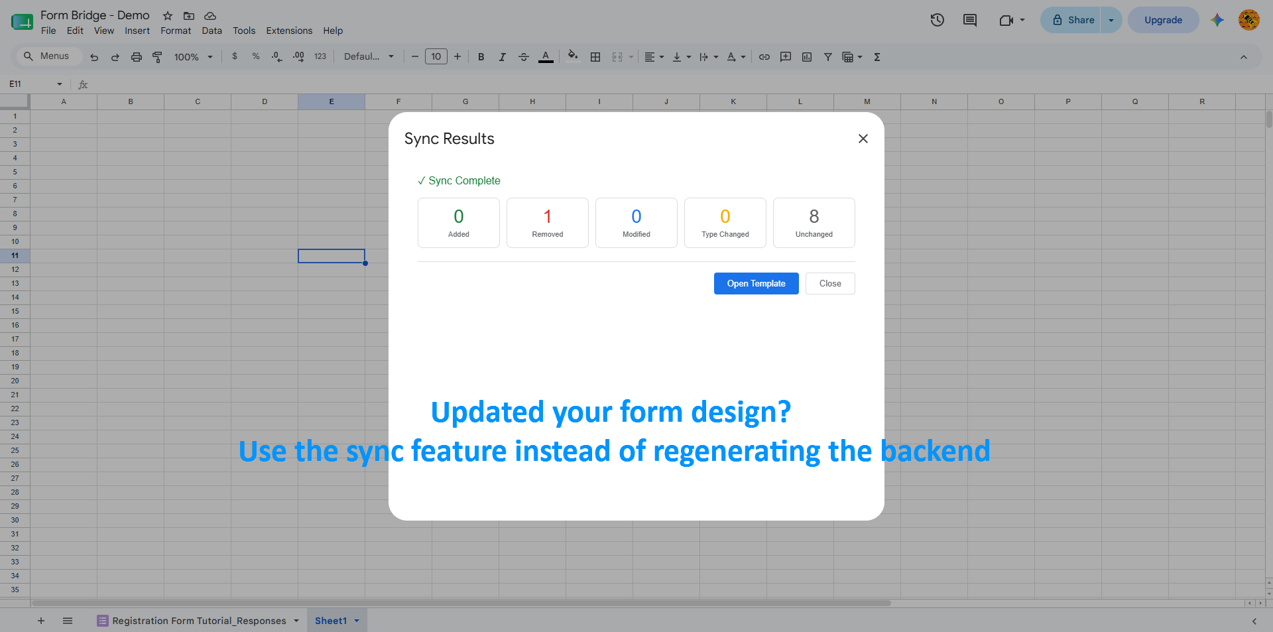Click the Share button

tap(1071, 20)
